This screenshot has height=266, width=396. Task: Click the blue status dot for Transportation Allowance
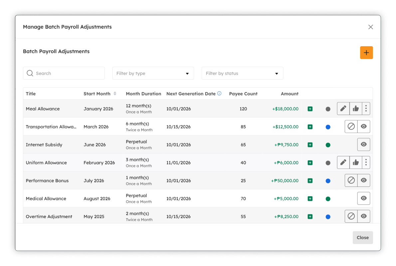pyautogui.click(x=328, y=127)
